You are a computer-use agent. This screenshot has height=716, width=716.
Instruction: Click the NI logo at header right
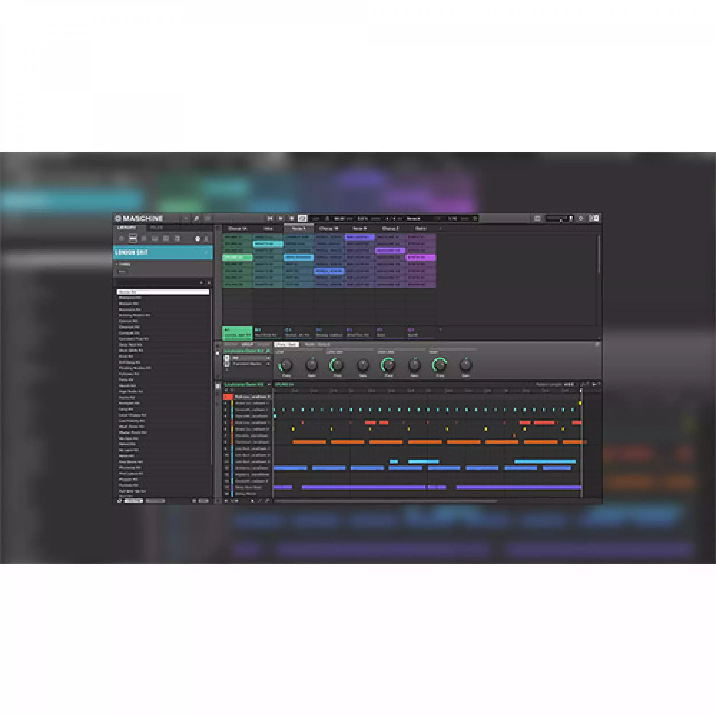[x=594, y=218]
